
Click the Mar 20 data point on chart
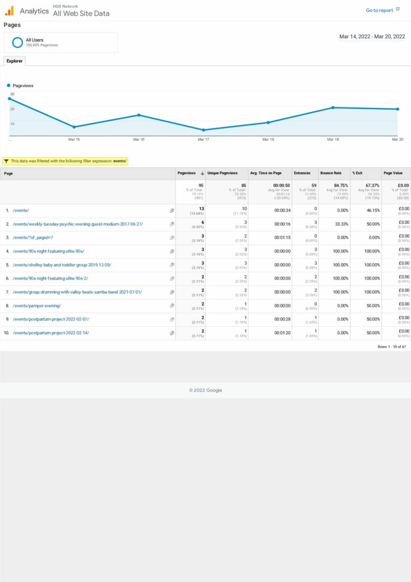[x=397, y=109]
